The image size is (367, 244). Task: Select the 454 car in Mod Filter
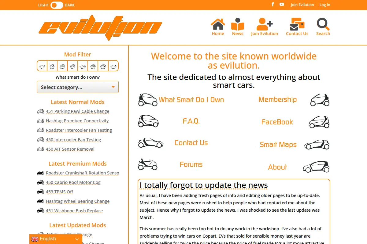(113, 66)
